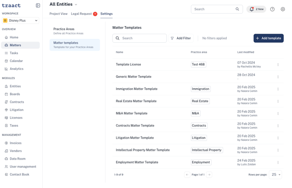Sort by the Name column header
Viewport: 292px width, 188px height.
119,52
